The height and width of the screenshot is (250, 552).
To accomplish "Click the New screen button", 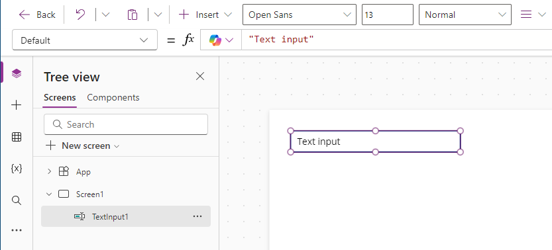I will [x=83, y=146].
